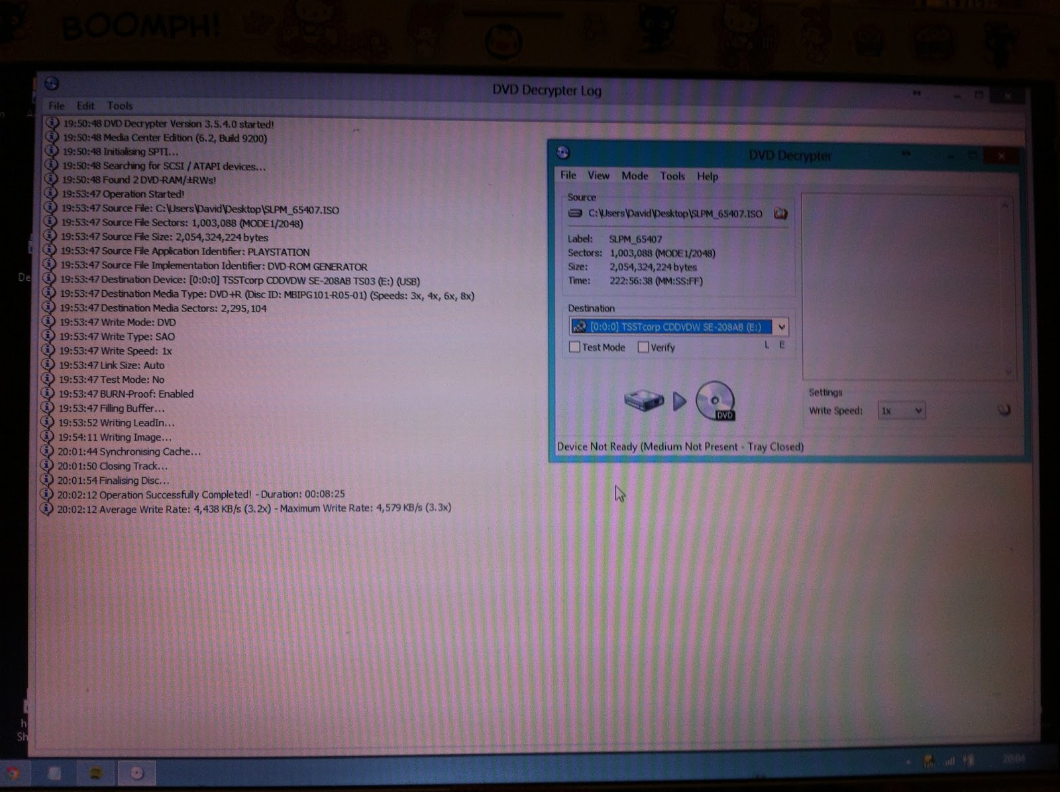Click the DVD Decrypter window title bar icon

(x=563, y=153)
